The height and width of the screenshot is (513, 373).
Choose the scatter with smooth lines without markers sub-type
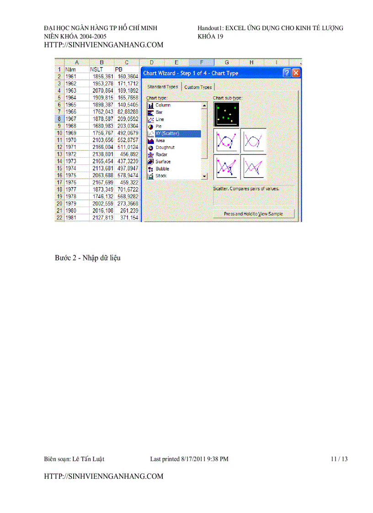(254, 141)
